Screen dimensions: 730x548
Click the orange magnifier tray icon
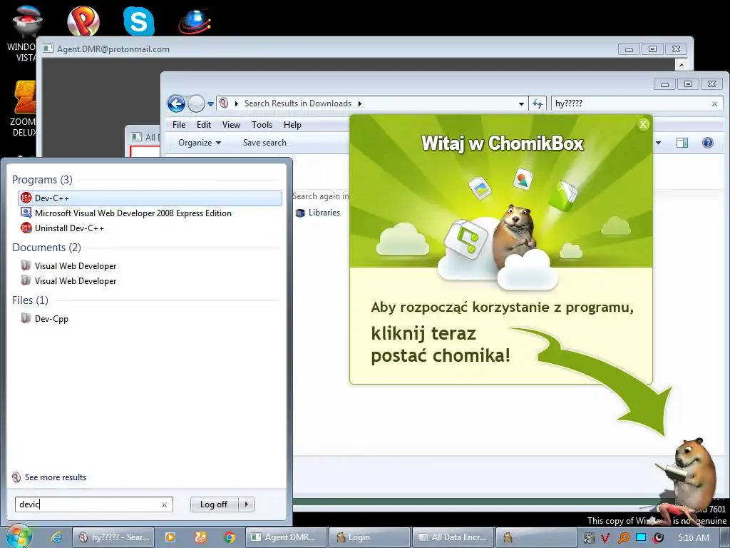(623, 538)
